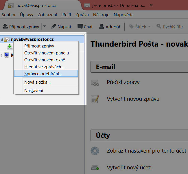Click the inbox folder icon with green arrow
Screen dimensions: 188x174
[10, 47]
